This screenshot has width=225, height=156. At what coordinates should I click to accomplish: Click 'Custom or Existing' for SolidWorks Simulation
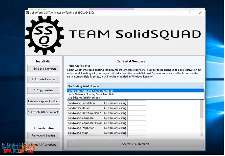[x=115, y=103]
